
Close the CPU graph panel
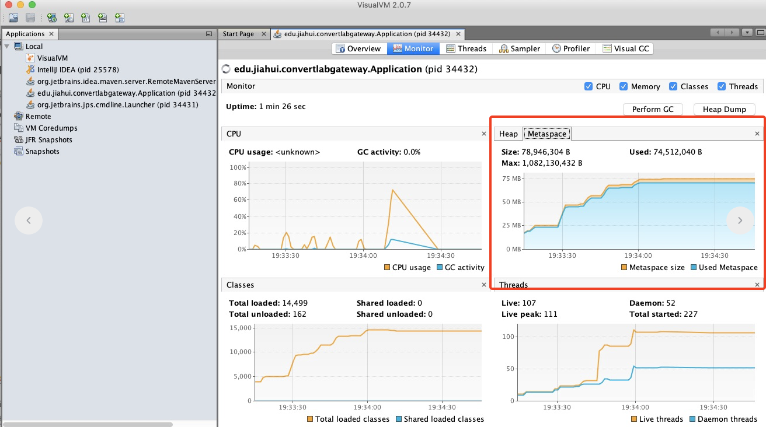coord(483,134)
